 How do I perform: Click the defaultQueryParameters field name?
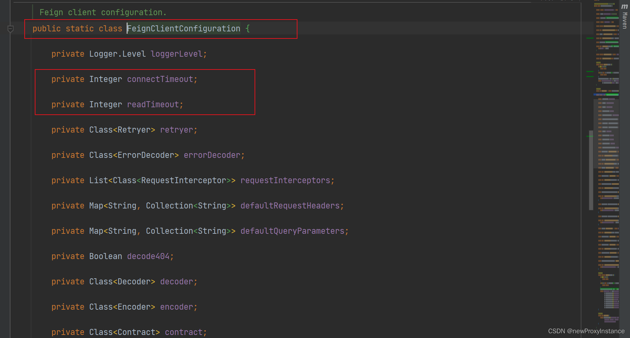coord(292,231)
